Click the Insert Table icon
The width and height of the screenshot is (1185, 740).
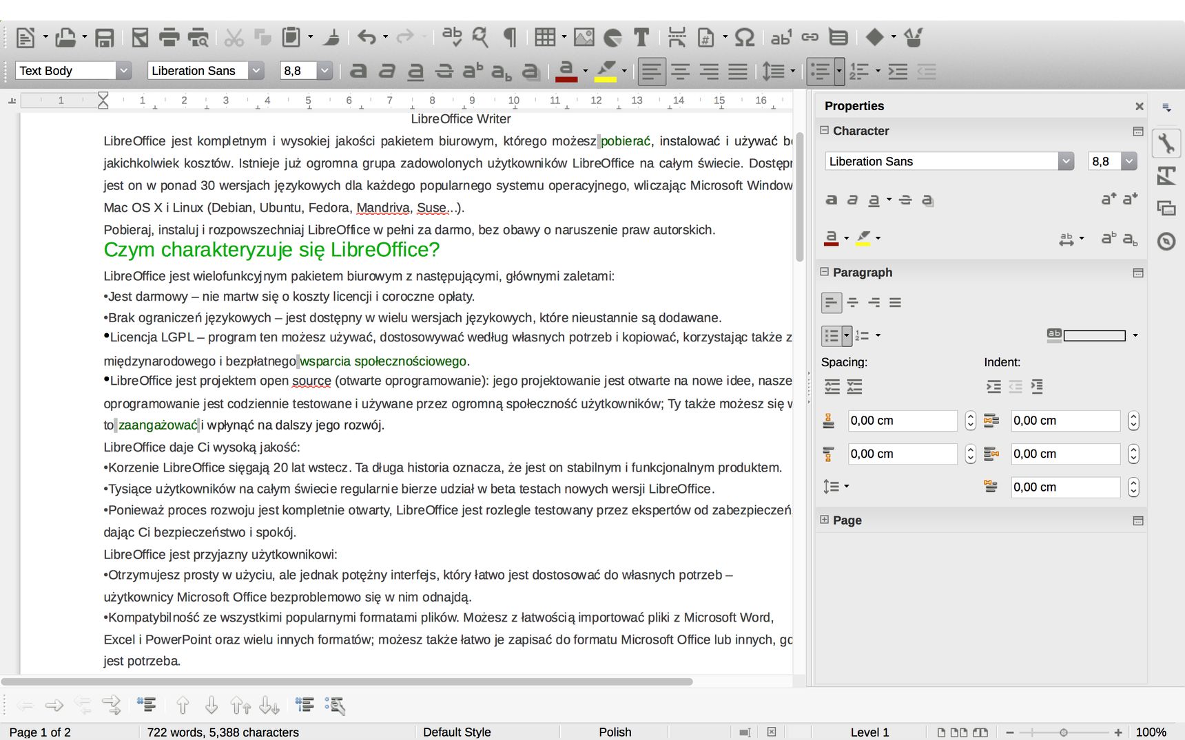[x=545, y=37]
